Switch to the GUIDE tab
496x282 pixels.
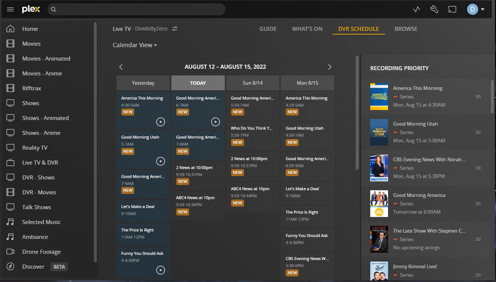click(x=268, y=29)
